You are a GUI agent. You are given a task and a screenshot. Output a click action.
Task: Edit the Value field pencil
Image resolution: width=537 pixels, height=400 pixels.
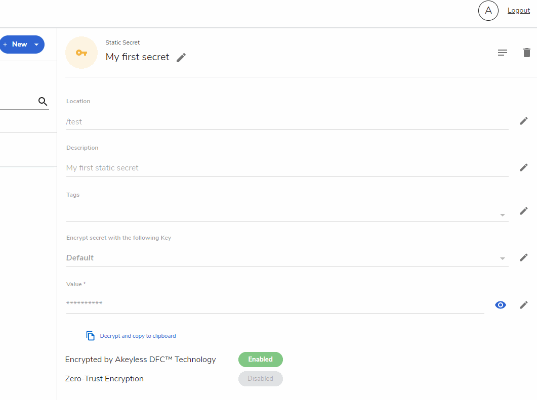click(524, 305)
